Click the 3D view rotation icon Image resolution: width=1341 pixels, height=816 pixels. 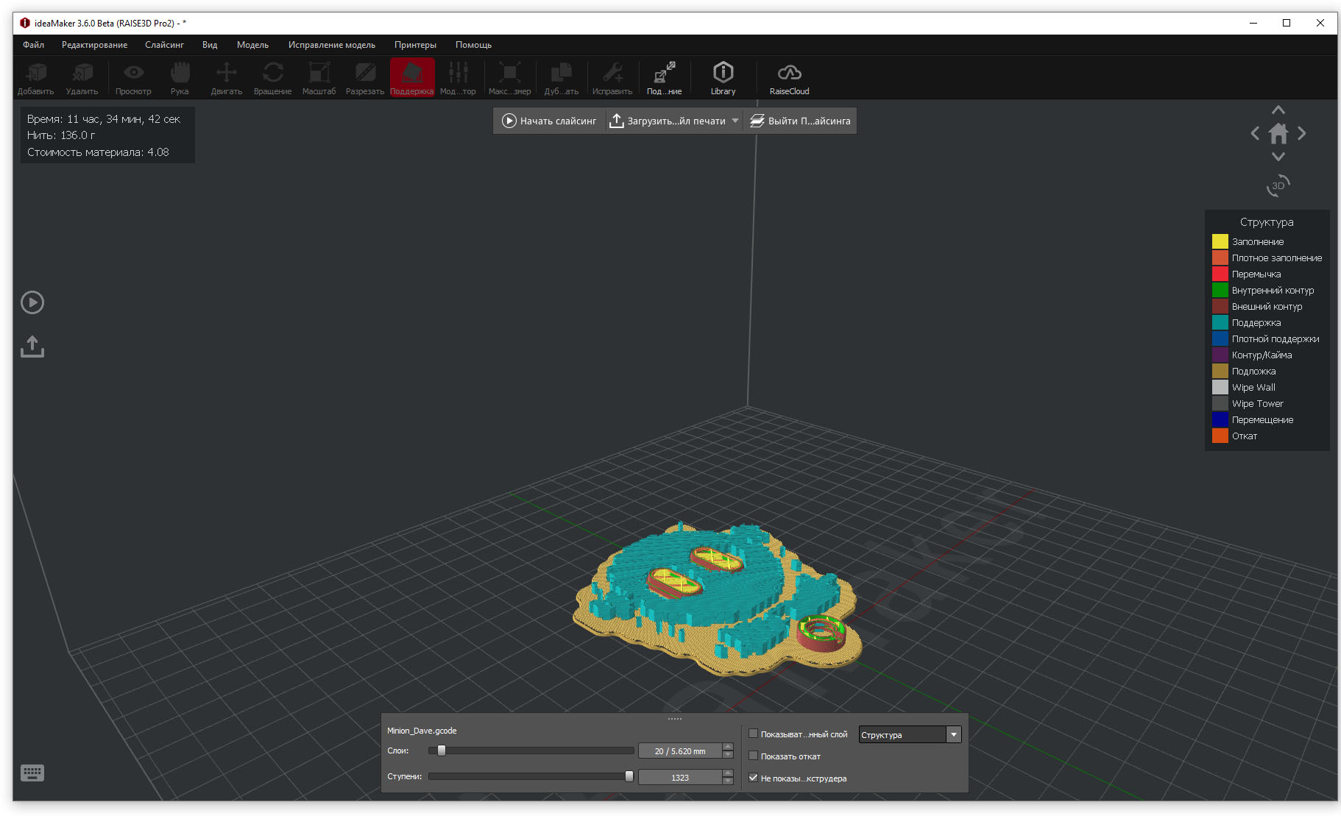click(x=1278, y=185)
